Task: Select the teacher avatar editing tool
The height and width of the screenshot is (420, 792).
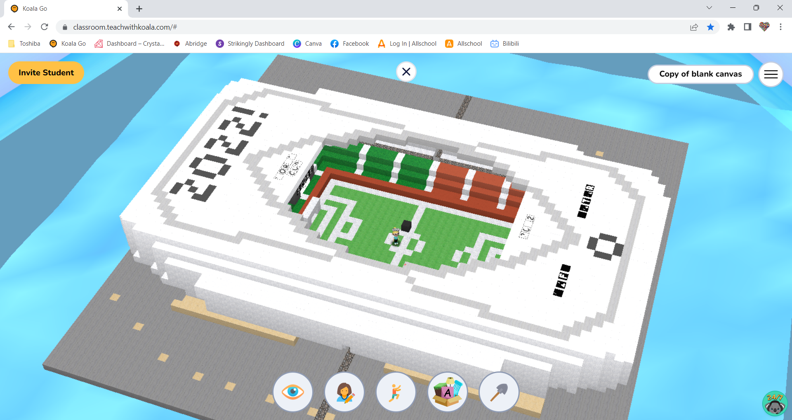Action: (x=344, y=392)
